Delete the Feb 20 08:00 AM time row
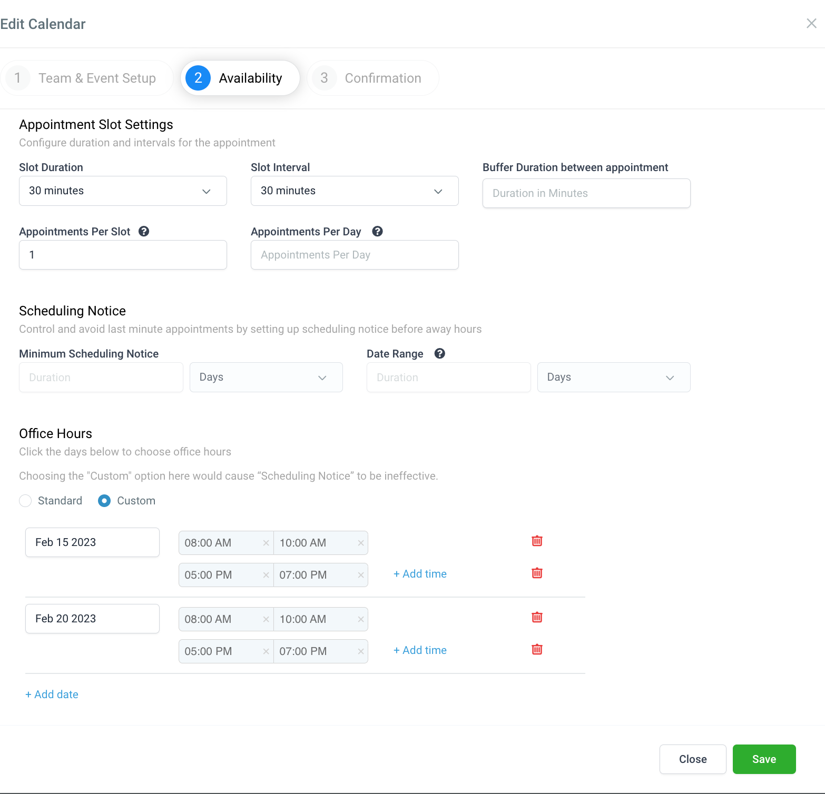The image size is (825, 794). tap(537, 617)
